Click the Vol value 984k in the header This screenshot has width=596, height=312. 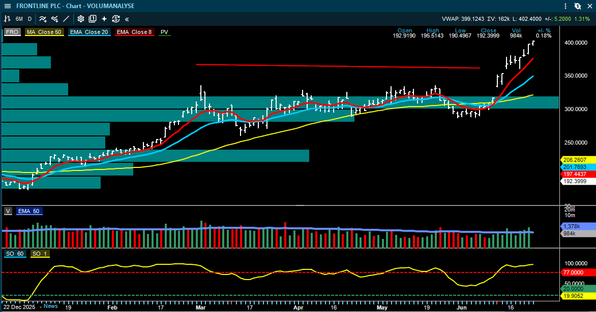click(516, 36)
